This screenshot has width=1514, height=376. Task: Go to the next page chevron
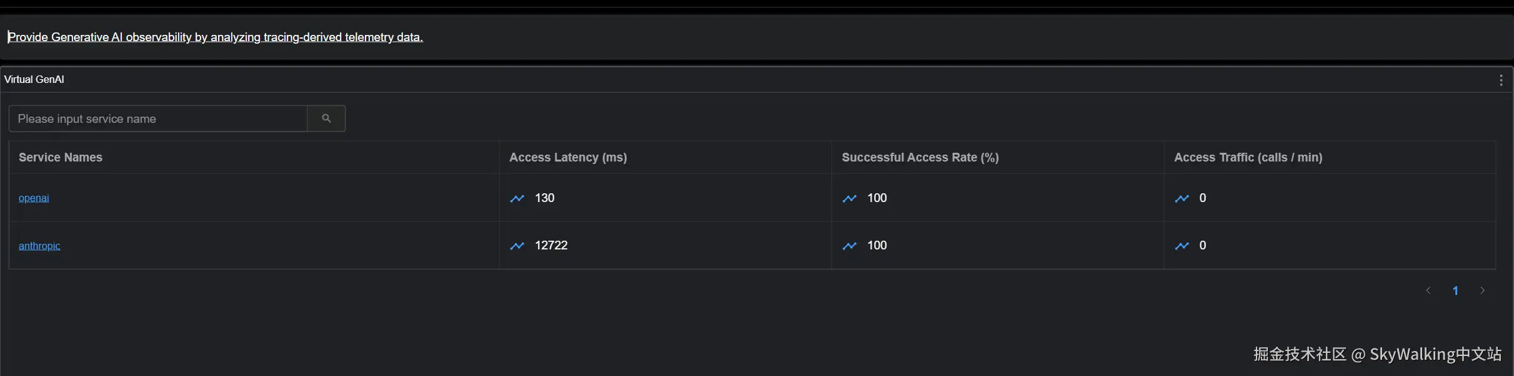point(1483,291)
